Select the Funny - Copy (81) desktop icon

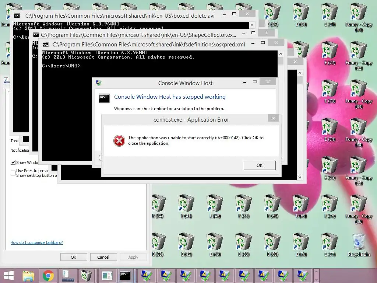(359, 17)
